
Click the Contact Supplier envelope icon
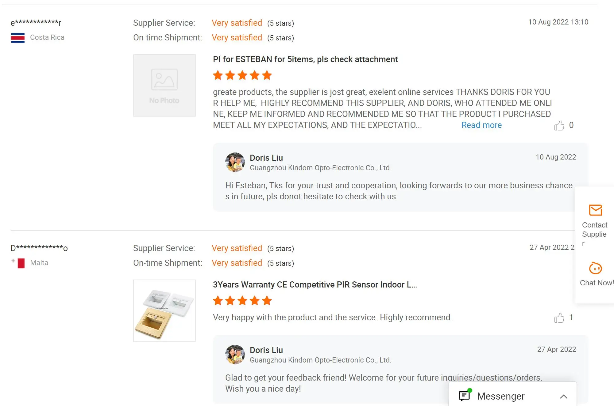tap(595, 210)
